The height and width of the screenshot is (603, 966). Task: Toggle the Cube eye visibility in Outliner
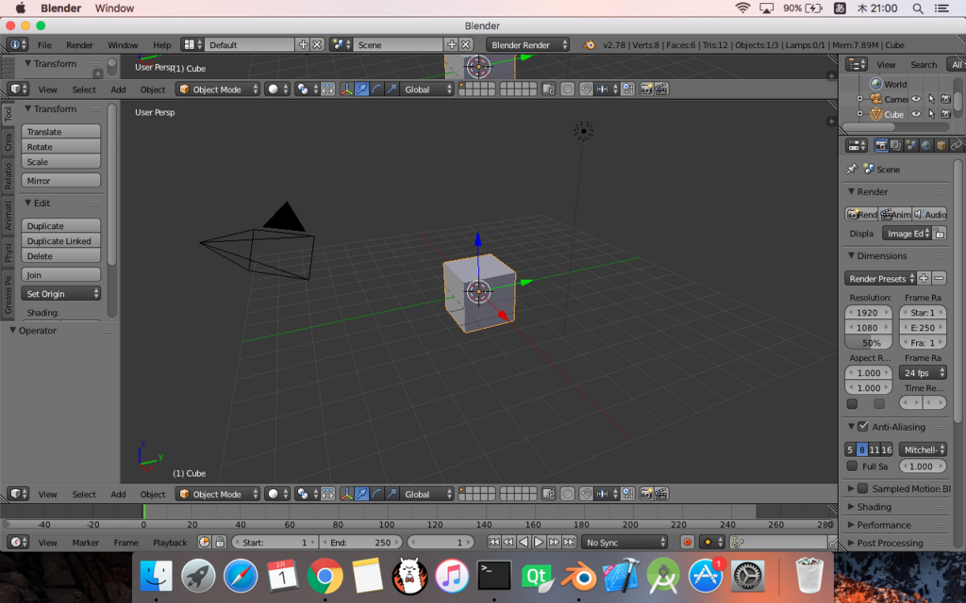(916, 114)
